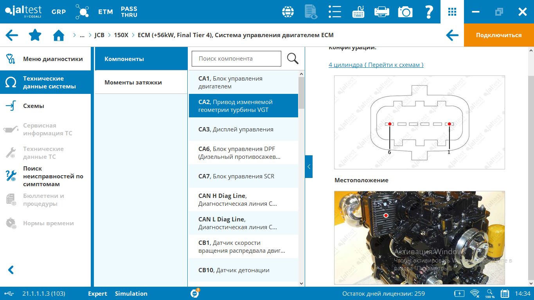534x300 pixels.
Task: Search components with magnifier icon
Action: 293,59
